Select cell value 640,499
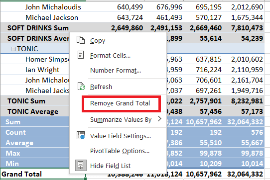Screen dimensions: 270x180 point(130,7)
